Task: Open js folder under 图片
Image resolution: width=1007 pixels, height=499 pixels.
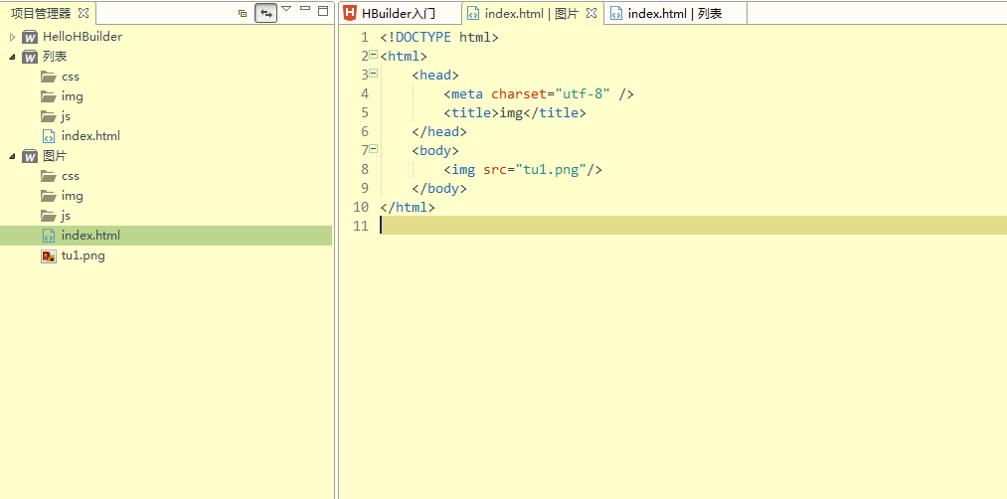Action: coord(67,216)
